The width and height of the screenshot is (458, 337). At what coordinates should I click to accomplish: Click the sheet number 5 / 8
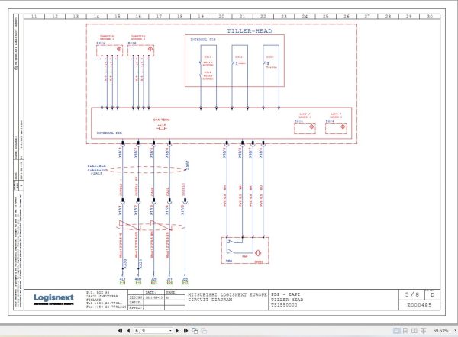[412, 295]
